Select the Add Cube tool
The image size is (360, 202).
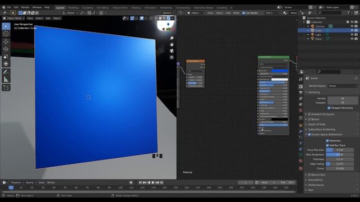point(6,88)
